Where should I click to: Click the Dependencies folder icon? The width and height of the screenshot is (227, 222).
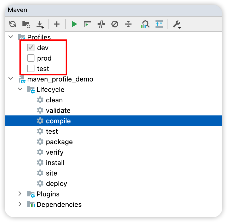[x=31, y=205]
